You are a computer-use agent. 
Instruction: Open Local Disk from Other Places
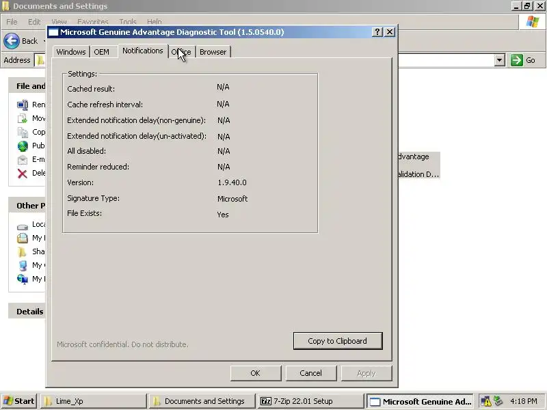click(23, 227)
